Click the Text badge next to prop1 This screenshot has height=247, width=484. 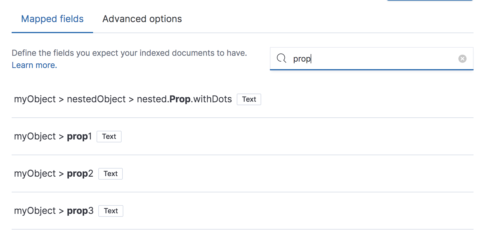(x=109, y=137)
